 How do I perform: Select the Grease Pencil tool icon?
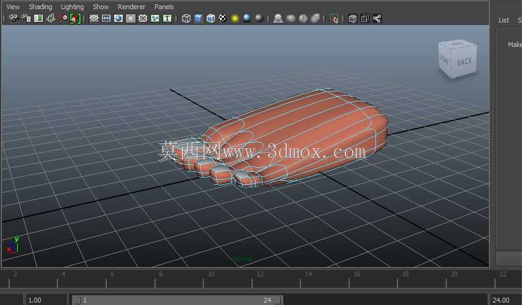(75, 18)
